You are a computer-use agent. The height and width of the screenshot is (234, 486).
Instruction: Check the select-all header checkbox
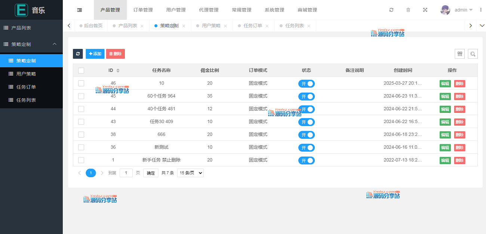pyautogui.click(x=81, y=71)
